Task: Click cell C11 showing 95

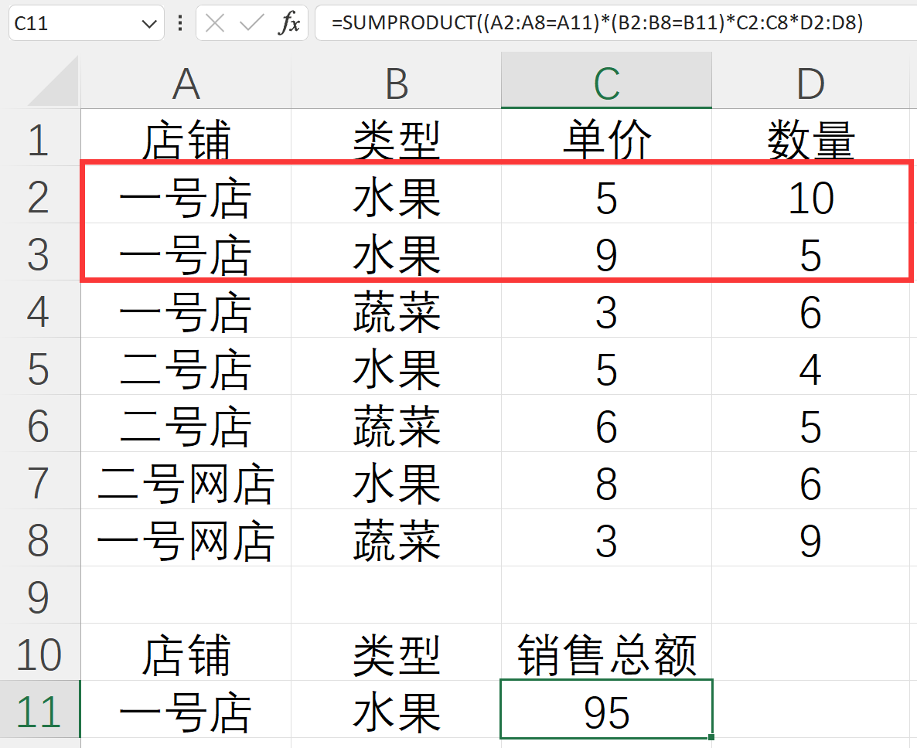Action: (x=606, y=711)
